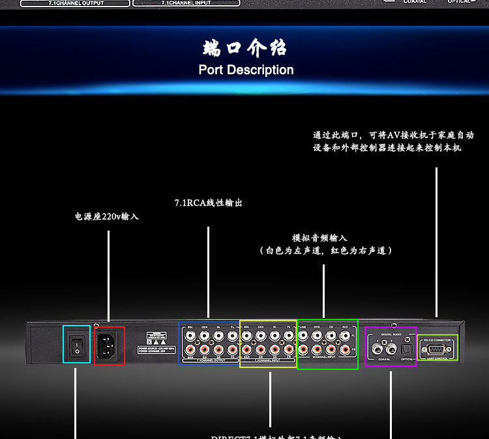
Task: Click the POWER SOURCE rating label on rear panel
Action: click(x=156, y=350)
